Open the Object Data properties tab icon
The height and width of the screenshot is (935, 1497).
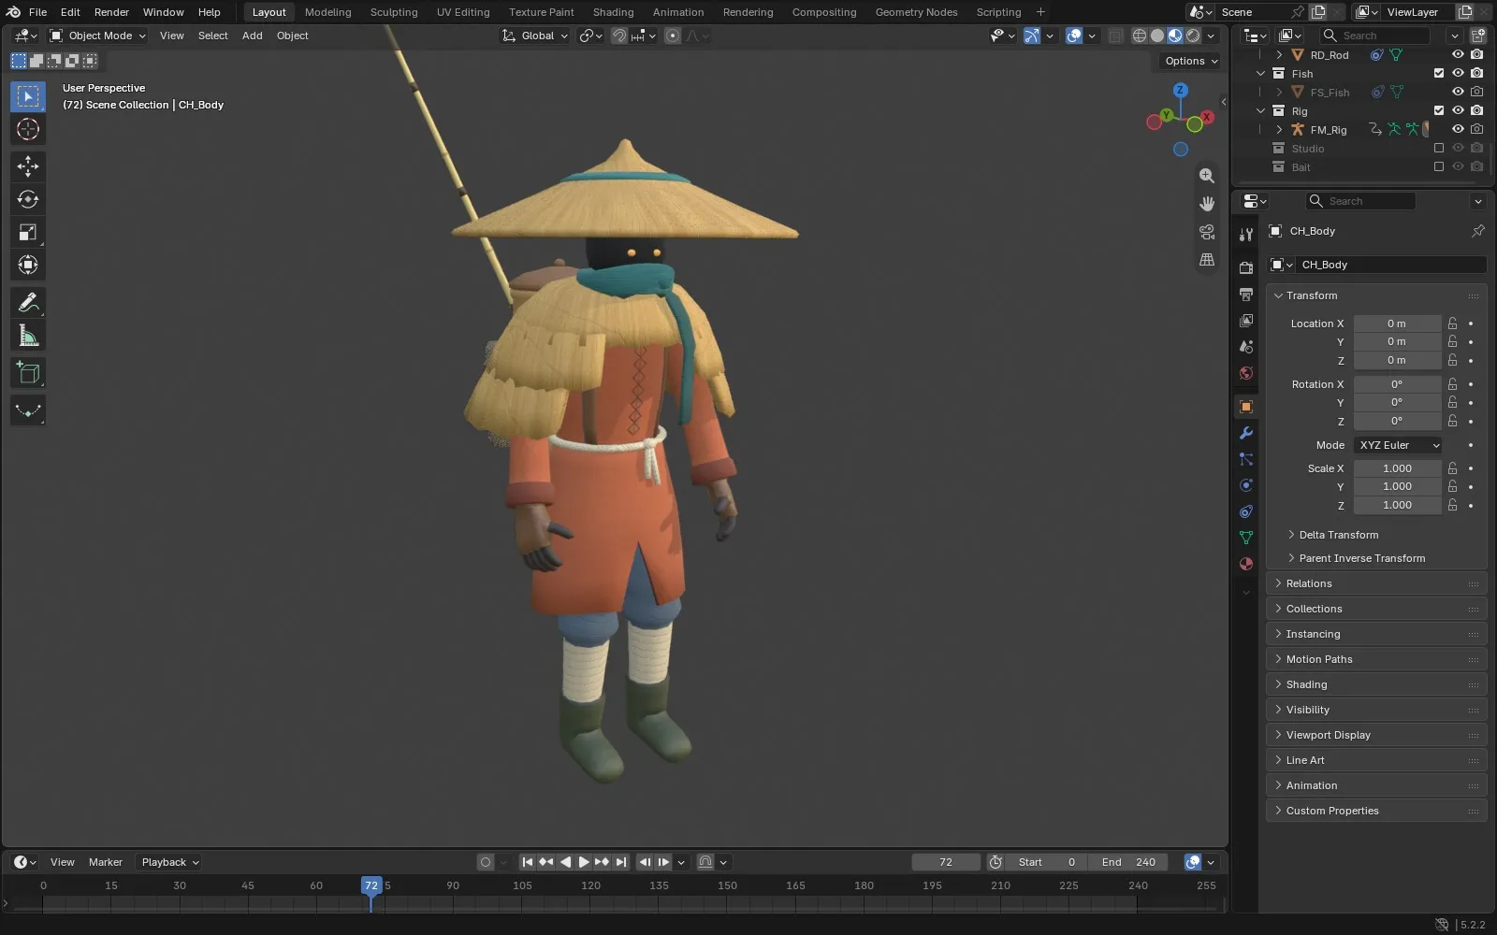coord(1246,538)
